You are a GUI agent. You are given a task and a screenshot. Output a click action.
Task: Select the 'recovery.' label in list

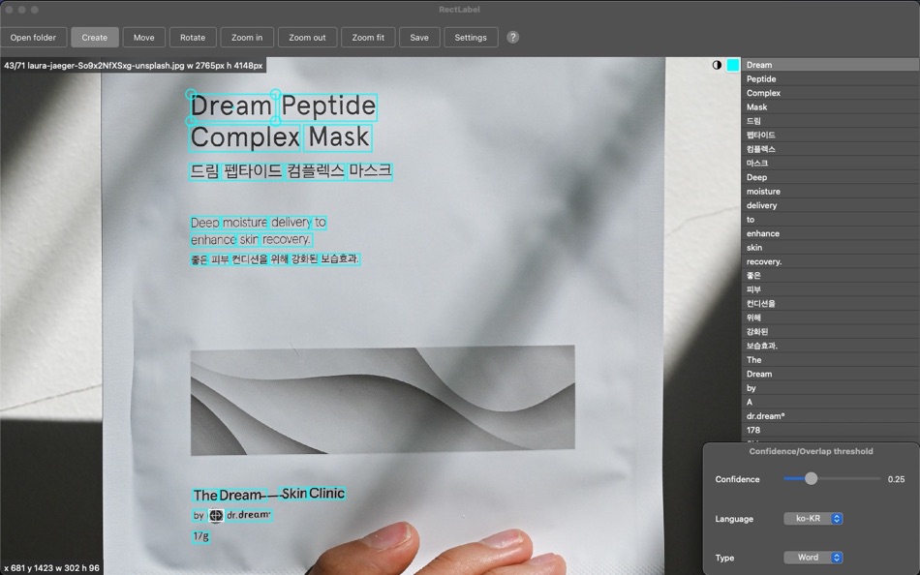coord(830,261)
